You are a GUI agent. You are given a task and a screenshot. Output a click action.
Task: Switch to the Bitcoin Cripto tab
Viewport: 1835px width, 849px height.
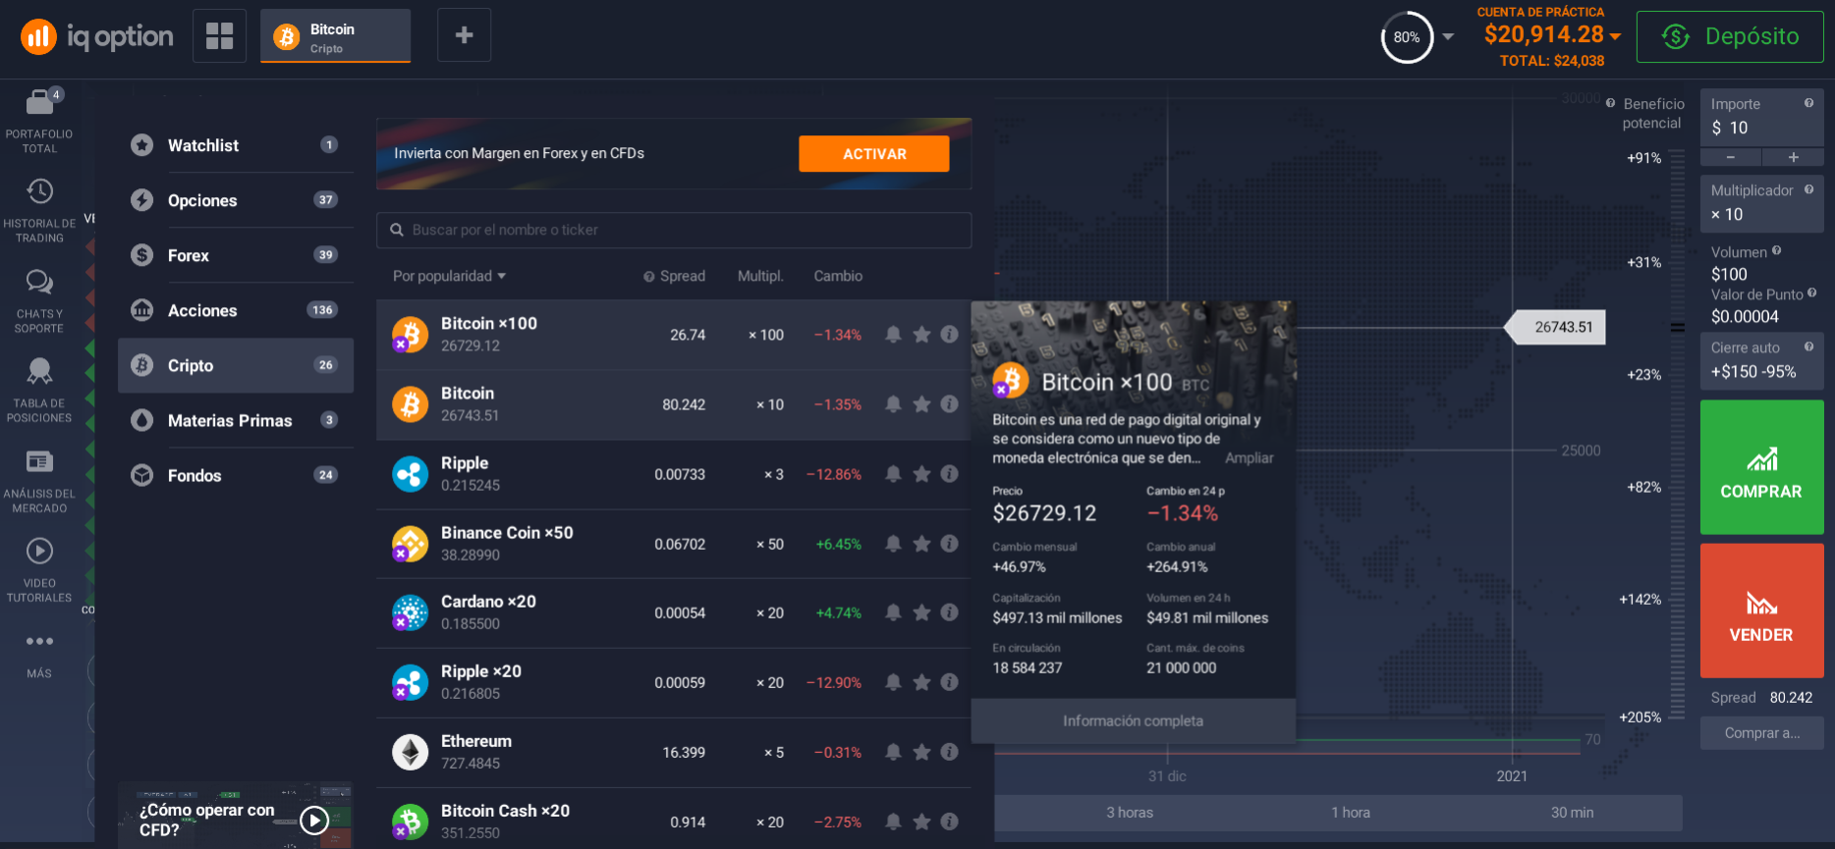[x=335, y=36]
